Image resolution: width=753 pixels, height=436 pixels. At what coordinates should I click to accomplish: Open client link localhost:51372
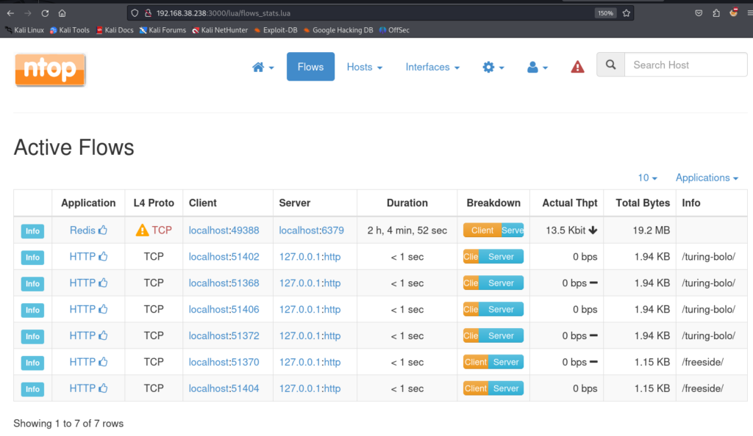click(224, 336)
